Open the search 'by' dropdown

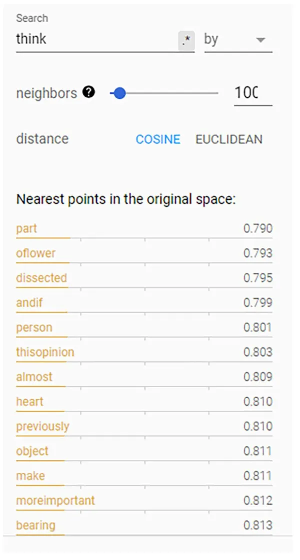click(237, 40)
